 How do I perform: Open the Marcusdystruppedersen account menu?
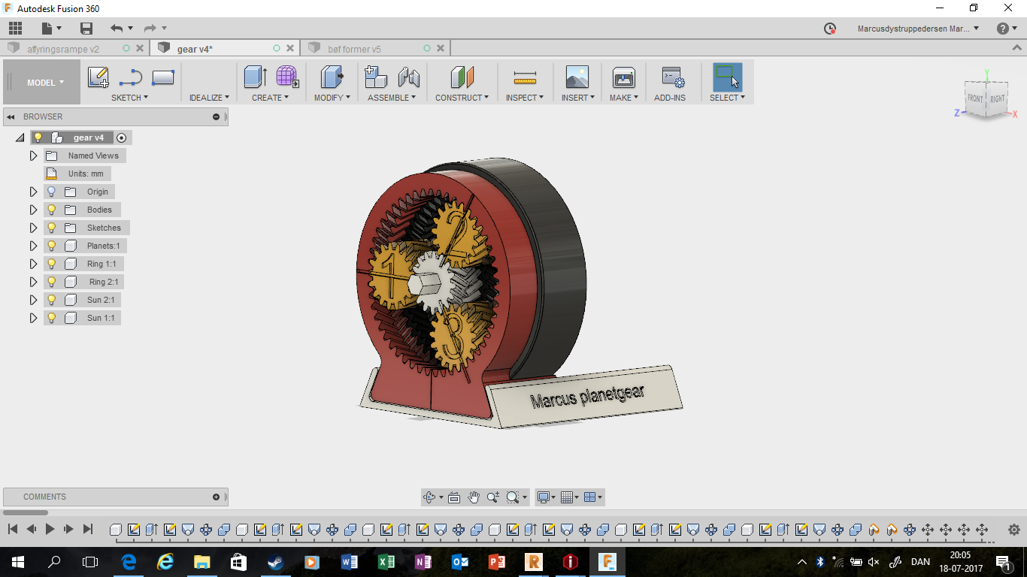(x=918, y=29)
